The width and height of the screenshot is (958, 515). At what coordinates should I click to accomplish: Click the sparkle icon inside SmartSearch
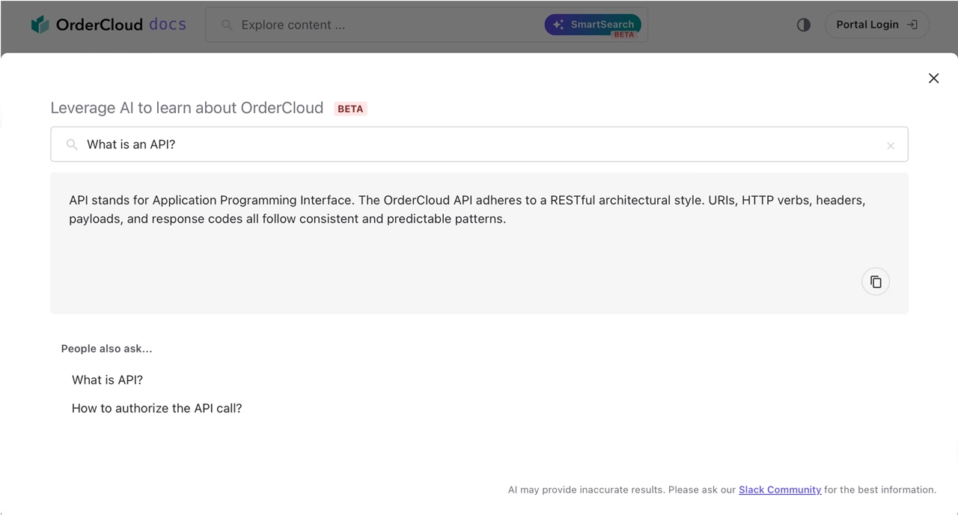(x=558, y=25)
